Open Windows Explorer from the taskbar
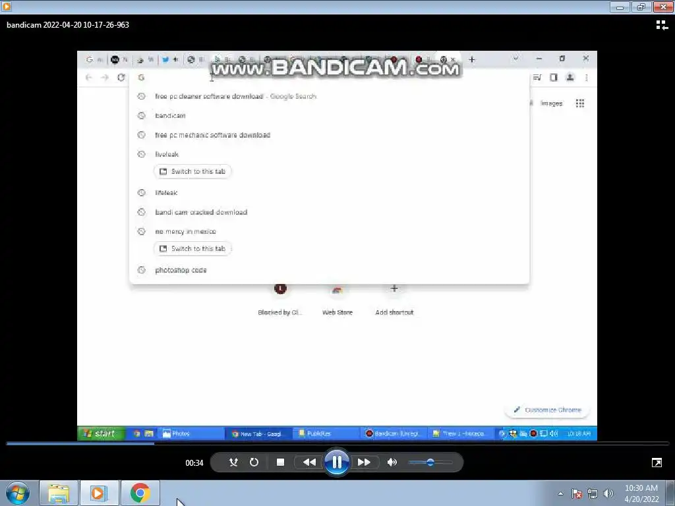The width and height of the screenshot is (675, 506). pos(59,493)
